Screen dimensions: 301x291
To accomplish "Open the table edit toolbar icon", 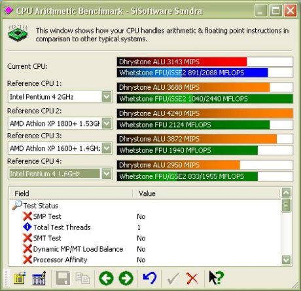I will (39, 279).
